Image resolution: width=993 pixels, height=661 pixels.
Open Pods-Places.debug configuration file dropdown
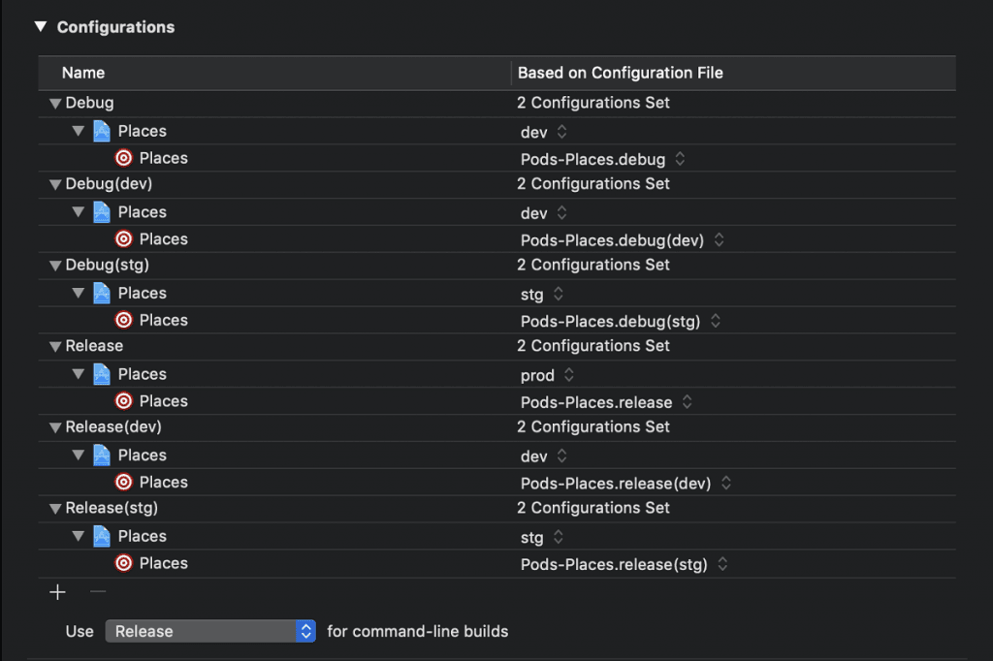(680, 158)
